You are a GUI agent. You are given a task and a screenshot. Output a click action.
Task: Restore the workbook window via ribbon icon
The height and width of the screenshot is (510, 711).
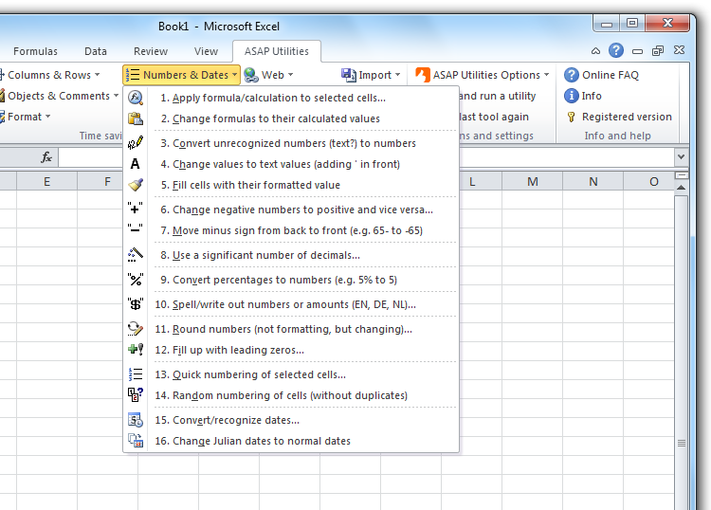(x=658, y=51)
